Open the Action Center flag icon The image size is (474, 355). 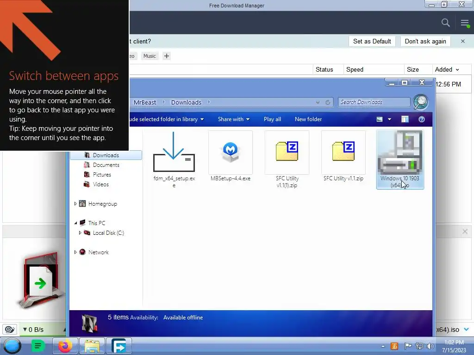click(408, 346)
